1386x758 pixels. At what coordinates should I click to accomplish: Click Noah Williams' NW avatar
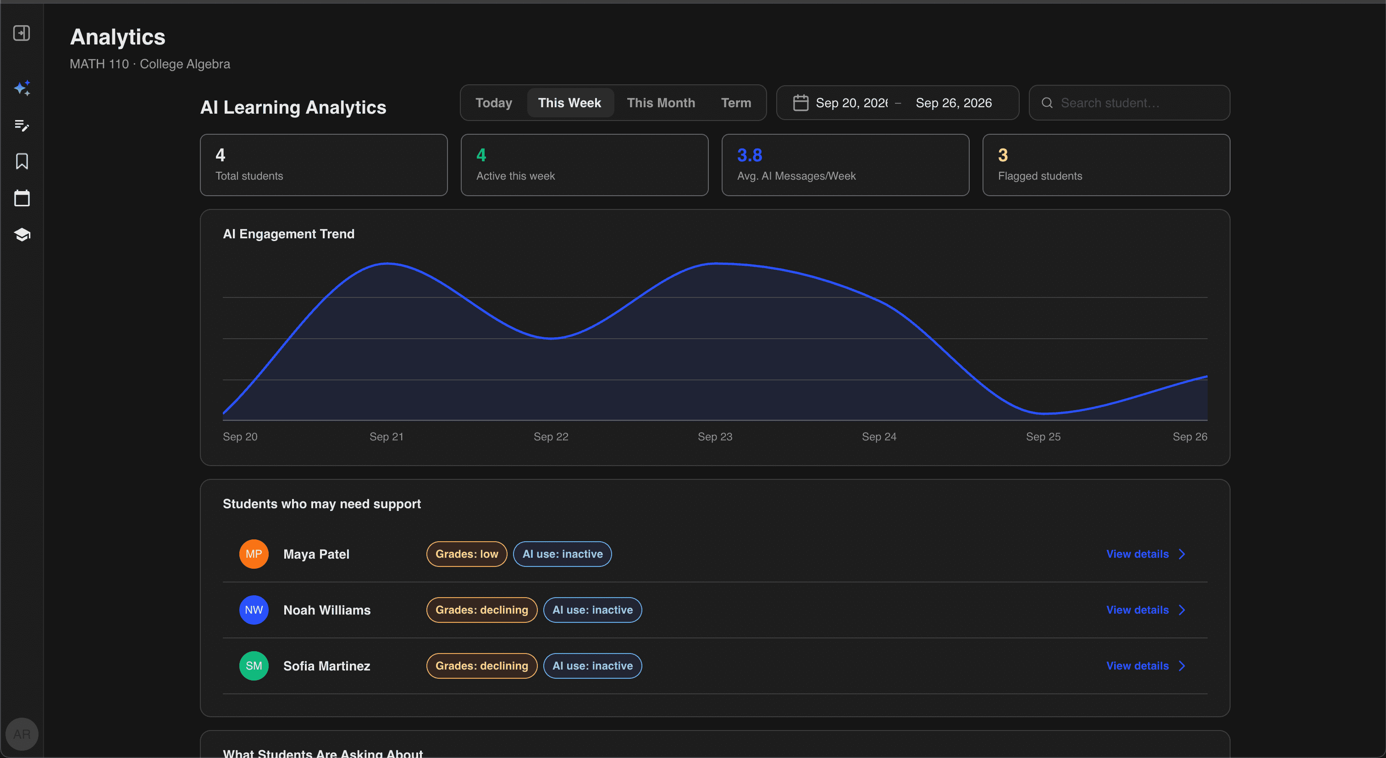(x=254, y=610)
